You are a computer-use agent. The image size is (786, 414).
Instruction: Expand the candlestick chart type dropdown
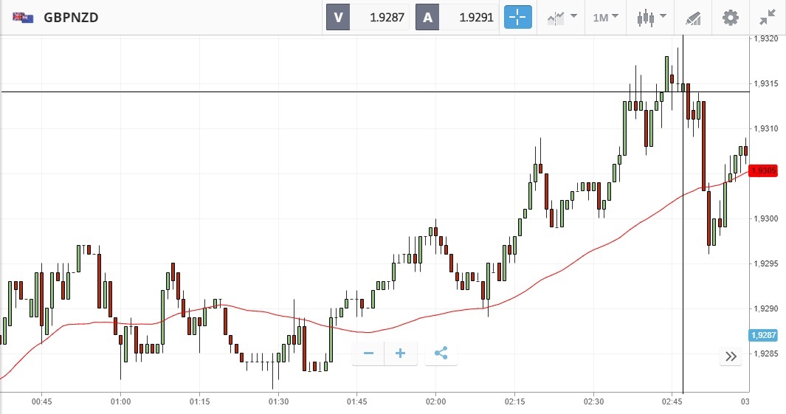coord(652,17)
